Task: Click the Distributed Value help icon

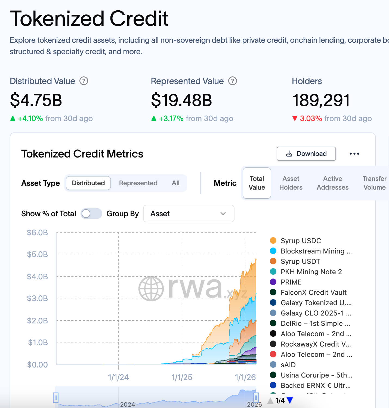Action: [x=84, y=81]
